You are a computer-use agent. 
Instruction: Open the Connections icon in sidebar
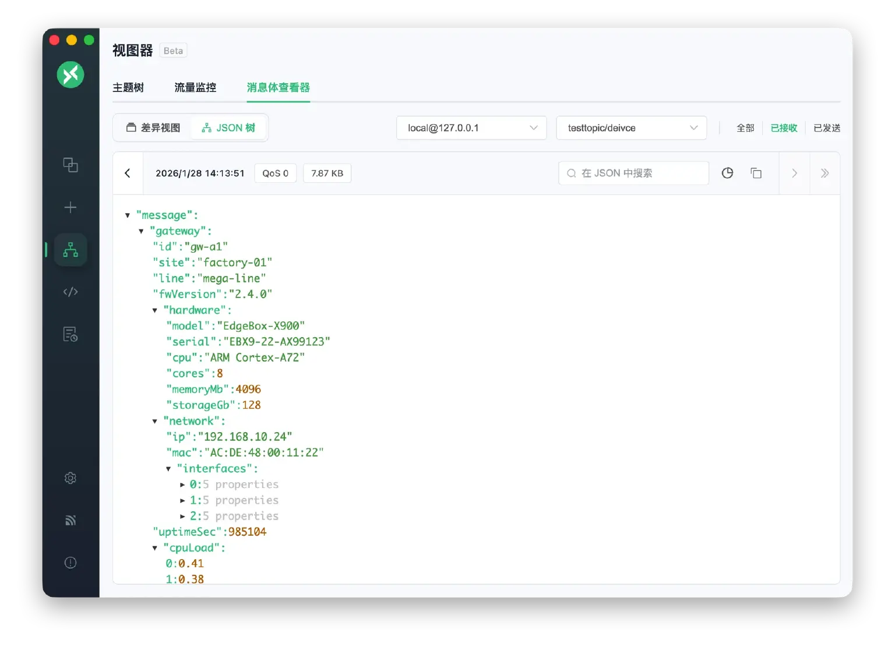pos(71,165)
